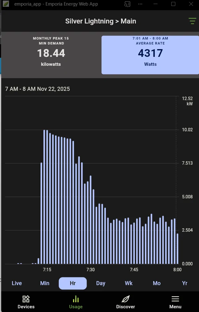This screenshot has height=312, width=199.
Task: Click the tallest bar near 7:15
Action: click(x=44, y=198)
